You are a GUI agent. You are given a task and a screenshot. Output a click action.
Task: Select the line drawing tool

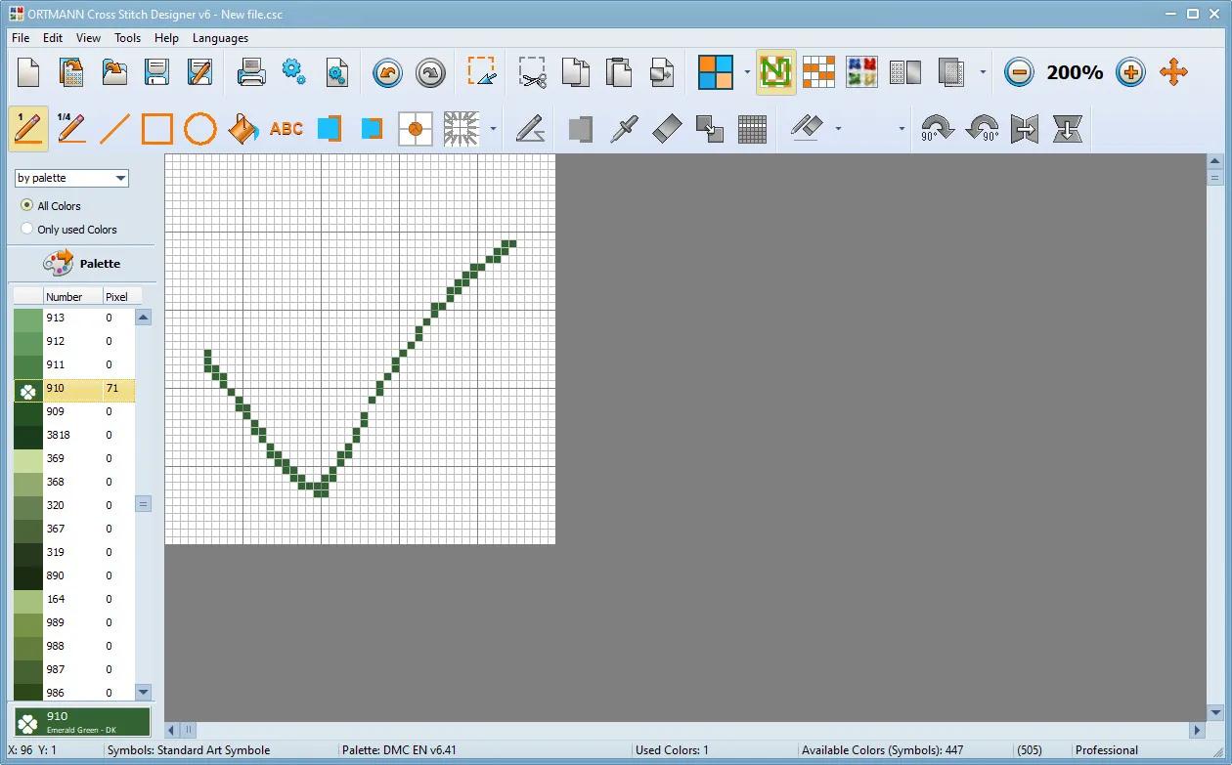(114, 129)
